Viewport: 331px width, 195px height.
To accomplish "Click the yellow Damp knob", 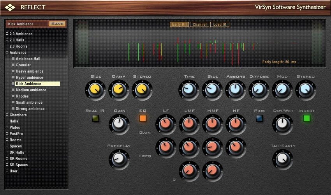I will coord(119,90).
